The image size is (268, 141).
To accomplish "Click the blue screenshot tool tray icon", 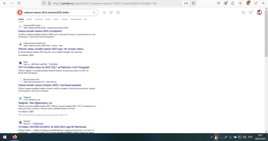I will pyautogui.click(x=221, y=137).
